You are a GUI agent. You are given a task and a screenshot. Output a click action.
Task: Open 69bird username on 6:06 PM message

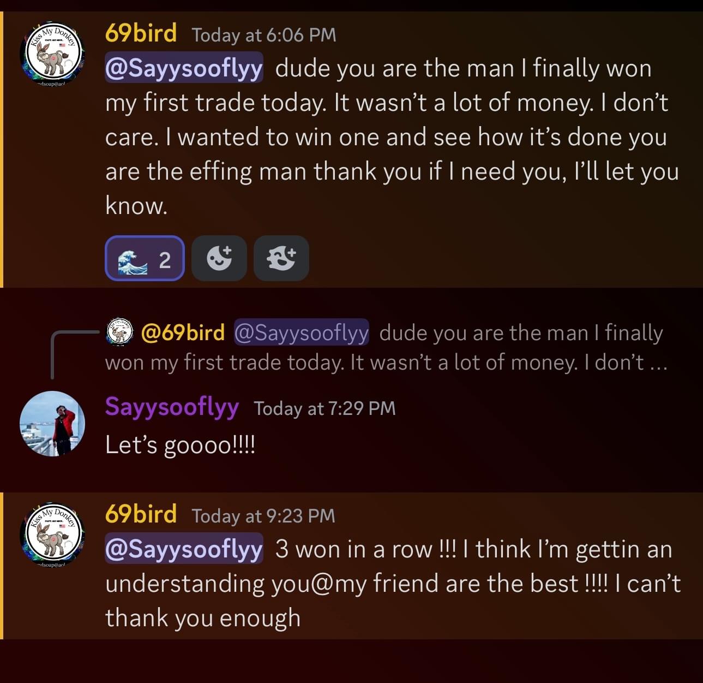pos(141,33)
